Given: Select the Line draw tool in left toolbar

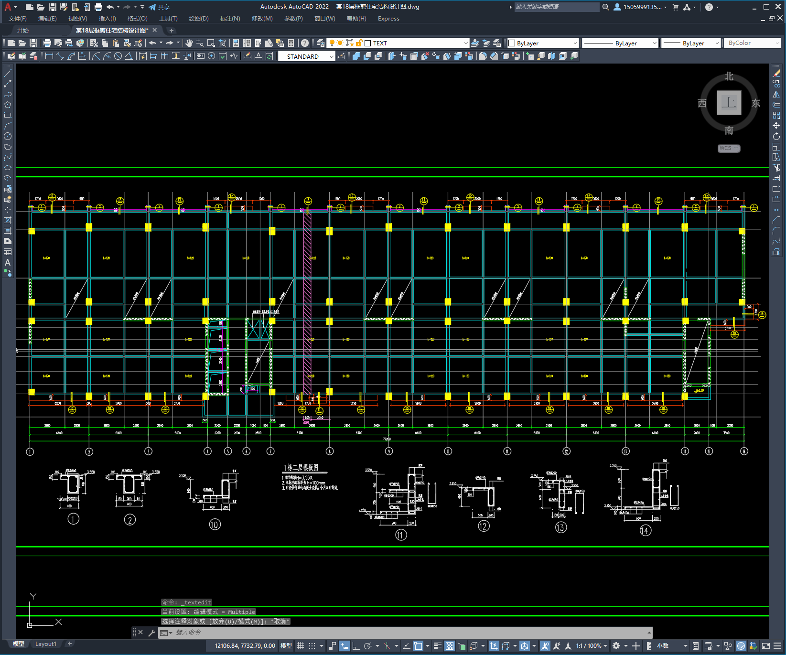Looking at the screenshot, I should pyautogui.click(x=8, y=73).
